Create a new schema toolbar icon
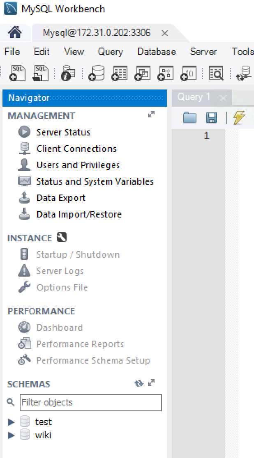The image size is (254, 458). (x=96, y=73)
